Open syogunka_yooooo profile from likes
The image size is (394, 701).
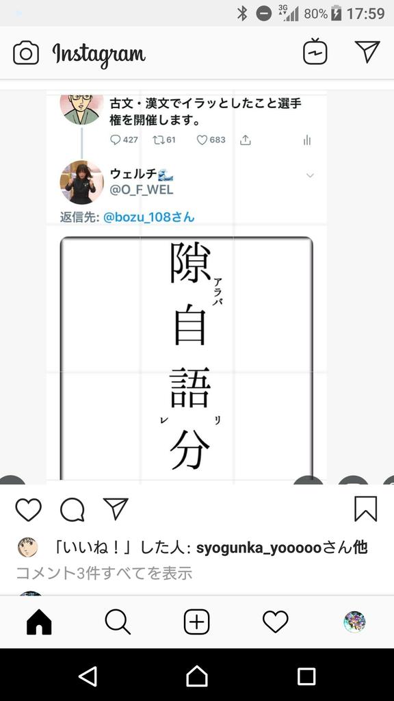(x=259, y=548)
